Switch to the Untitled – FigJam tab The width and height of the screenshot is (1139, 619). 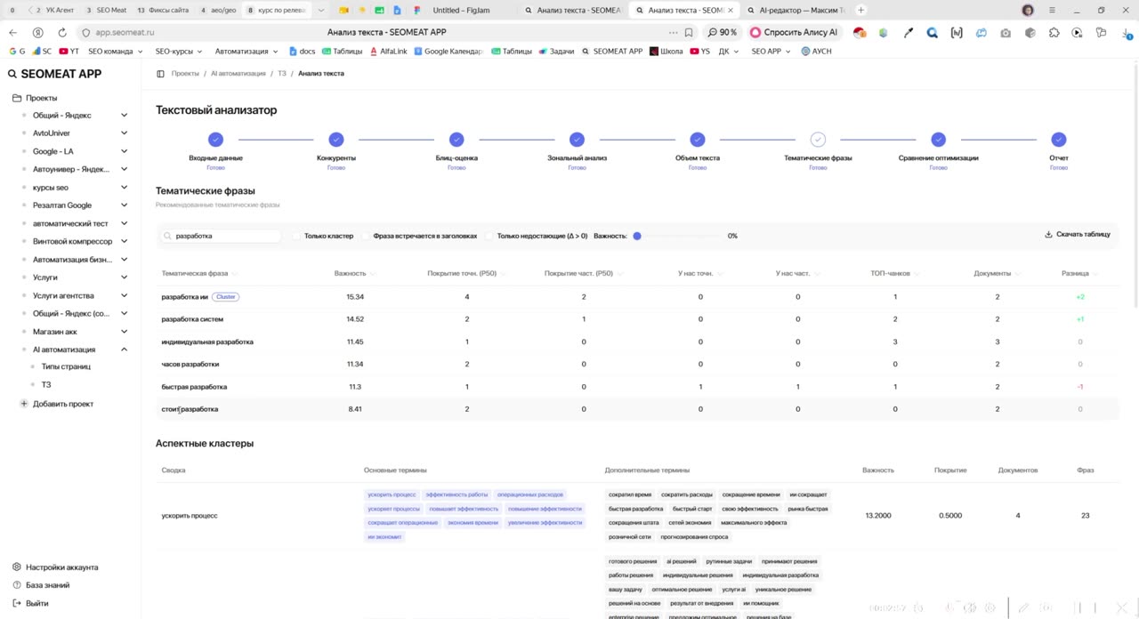click(x=461, y=10)
